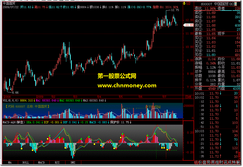Click the 最新 11.65 price row
The image size is (243, 167).
click(217, 34)
